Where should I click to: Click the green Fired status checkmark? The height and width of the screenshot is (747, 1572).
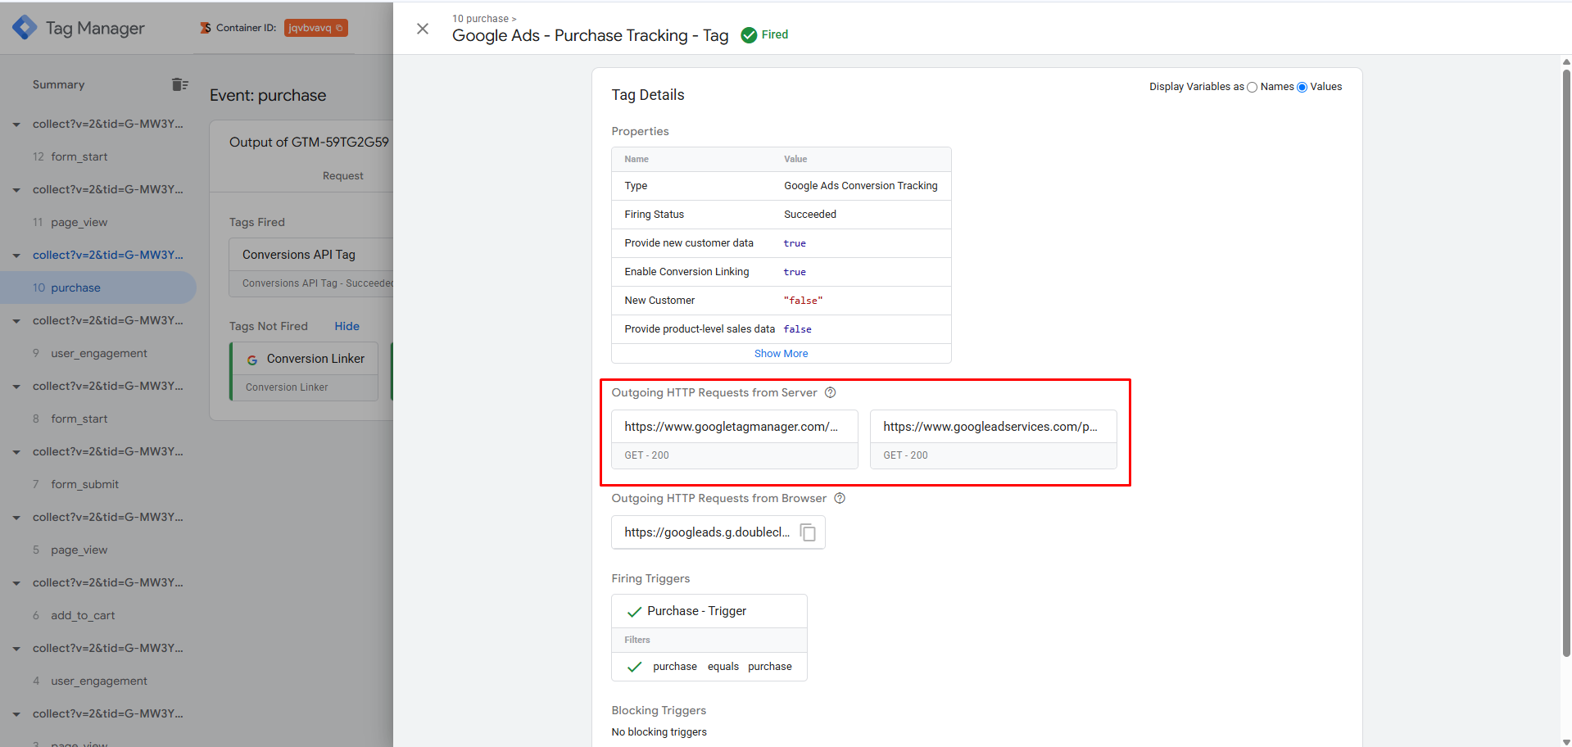pos(749,34)
